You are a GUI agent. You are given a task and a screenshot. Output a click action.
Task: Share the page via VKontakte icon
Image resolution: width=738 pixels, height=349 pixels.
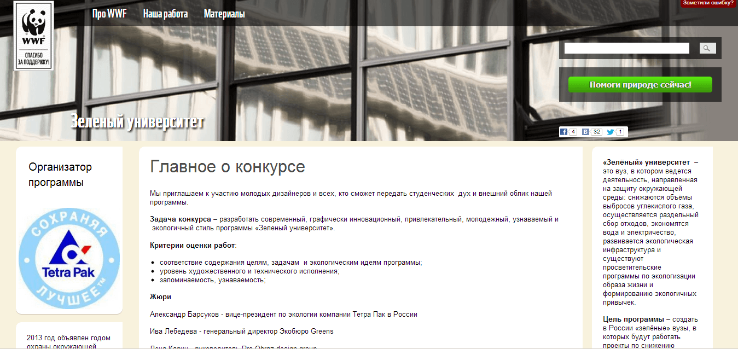pos(586,132)
